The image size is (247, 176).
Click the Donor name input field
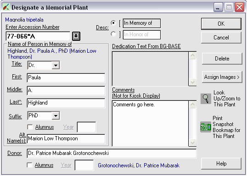point(112,153)
